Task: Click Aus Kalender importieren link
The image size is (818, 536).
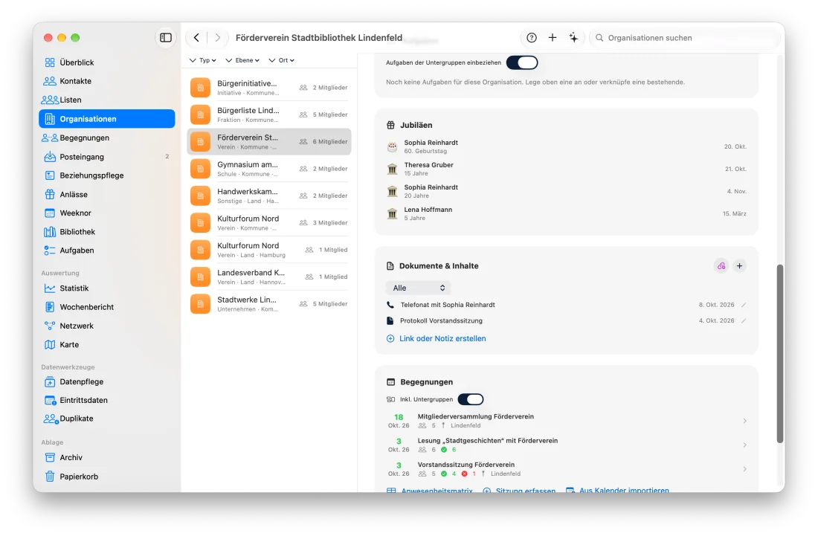Action: tap(618, 491)
